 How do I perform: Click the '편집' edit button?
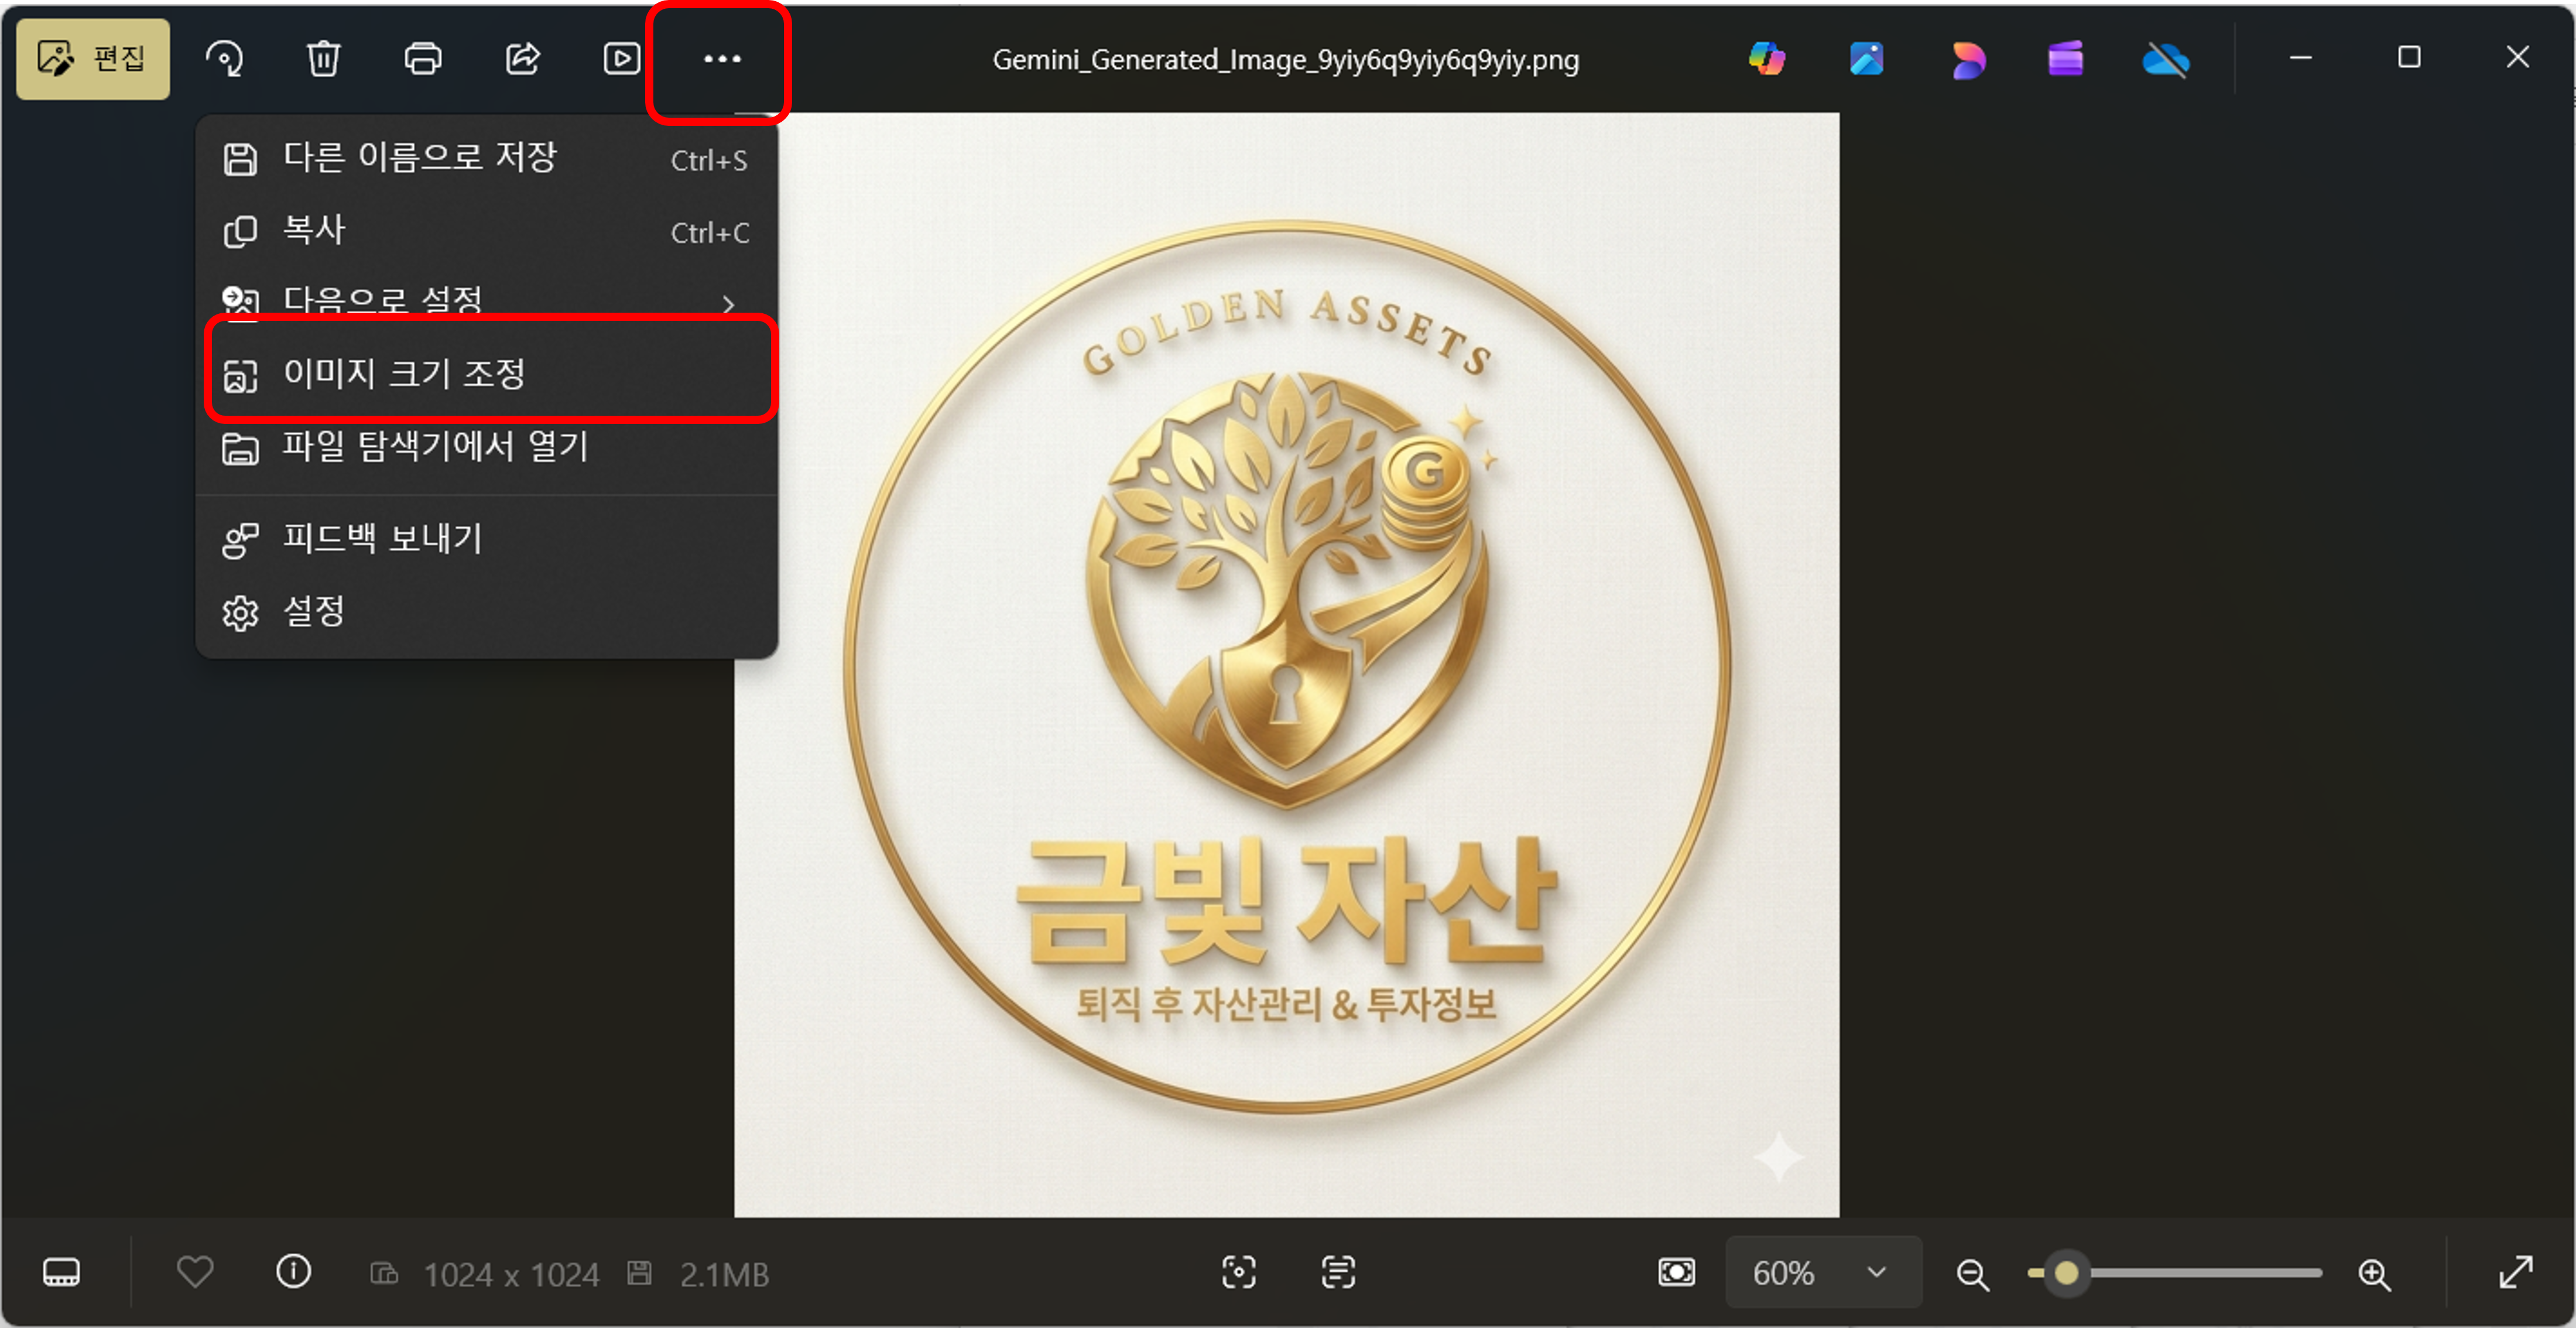tap(93, 59)
